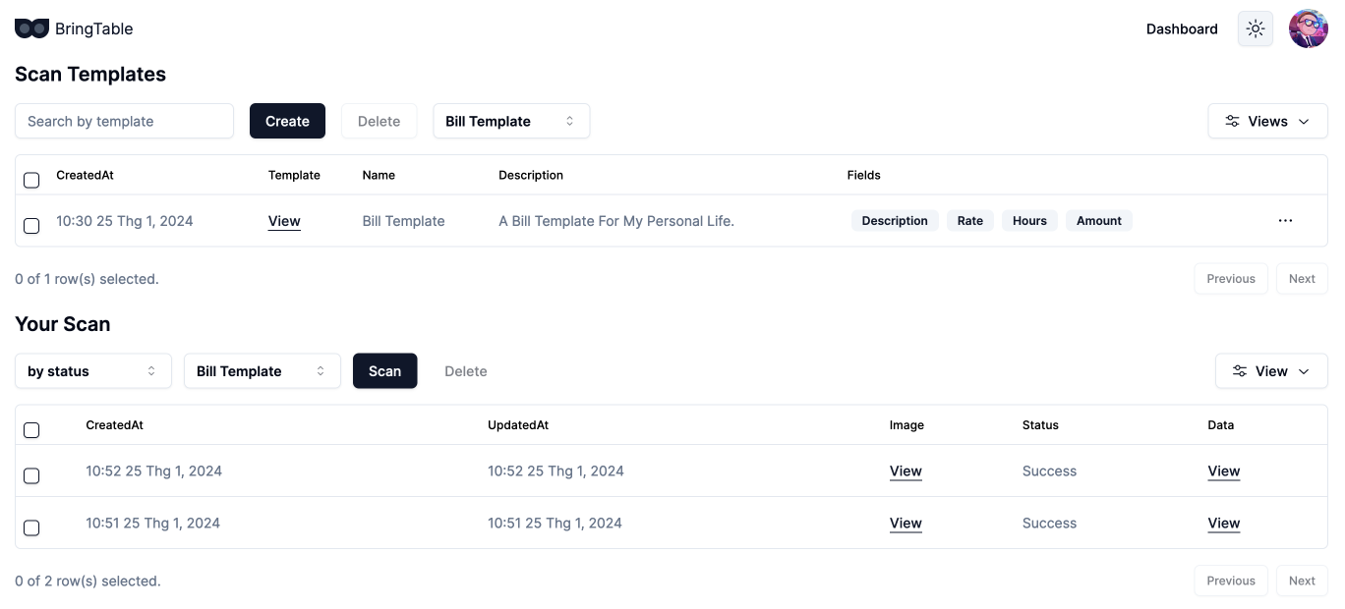View data for the 10:52 scan
This screenshot has width=1345, height=609.
1224,471
